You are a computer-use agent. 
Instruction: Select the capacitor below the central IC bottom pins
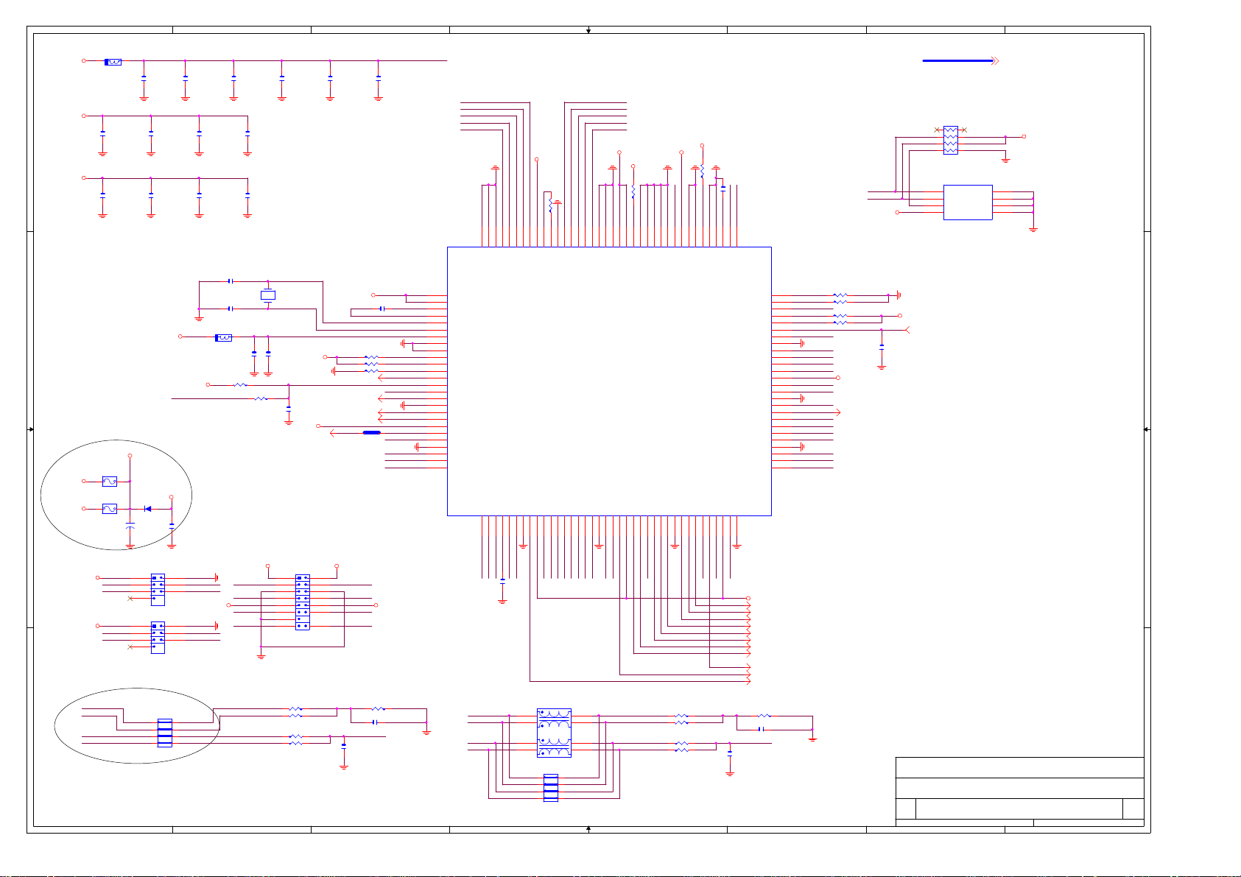point(502,580)
